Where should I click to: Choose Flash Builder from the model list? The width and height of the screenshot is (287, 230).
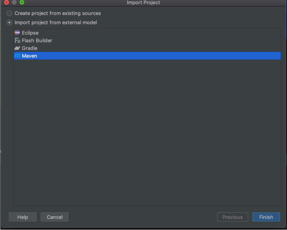click(37, 40)
